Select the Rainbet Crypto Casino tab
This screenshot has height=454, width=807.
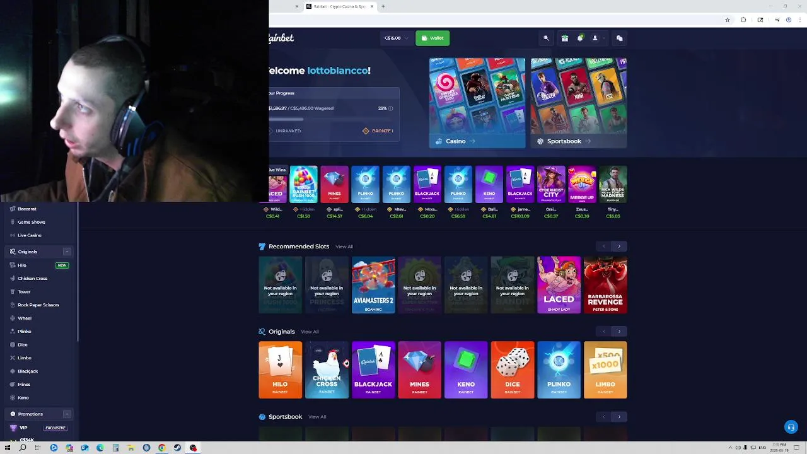tap(340, 6)
